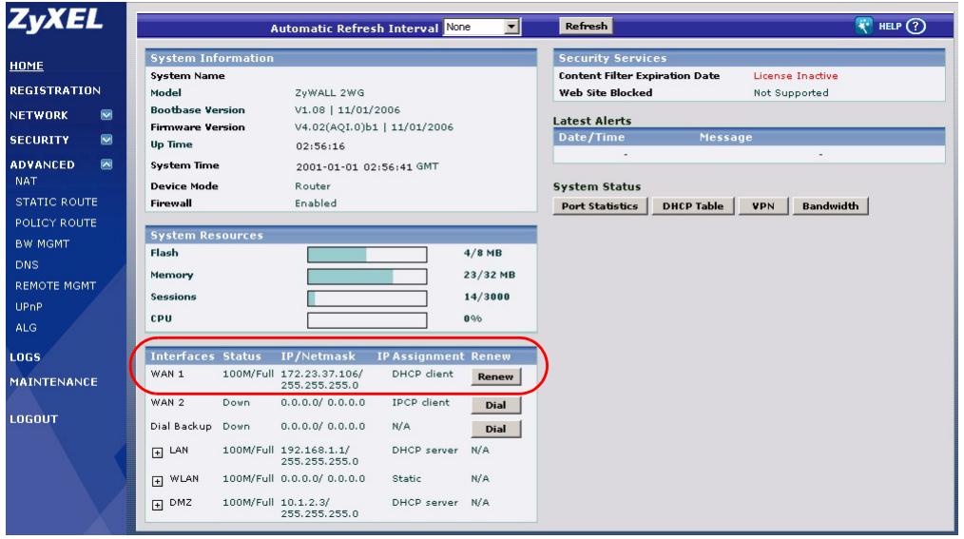
Task: Dial the WAN 2 connection
Action: (x=495, y=405)
